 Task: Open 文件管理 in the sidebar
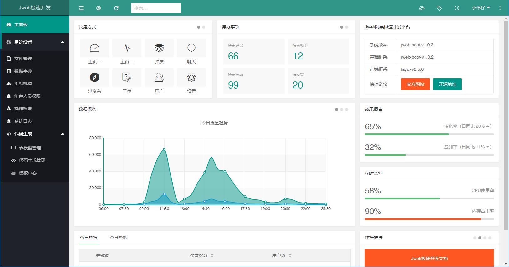point(23,59)
